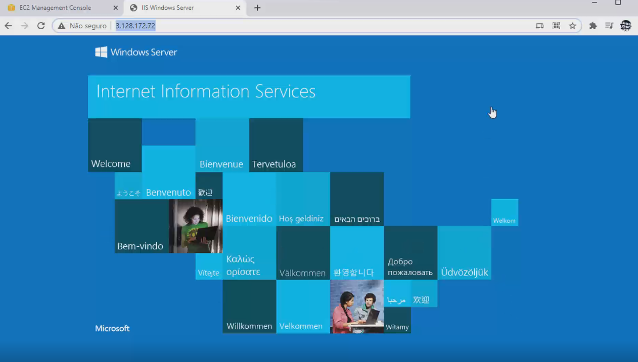Click the Välkommen tile
638x362 pixels.
303,253
